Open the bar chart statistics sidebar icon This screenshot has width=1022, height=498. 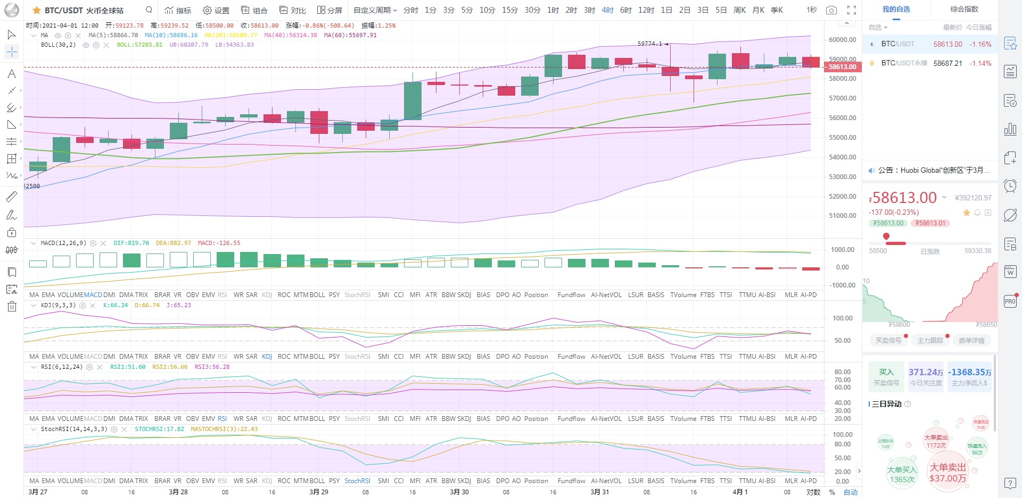(x=1010, y=129)
